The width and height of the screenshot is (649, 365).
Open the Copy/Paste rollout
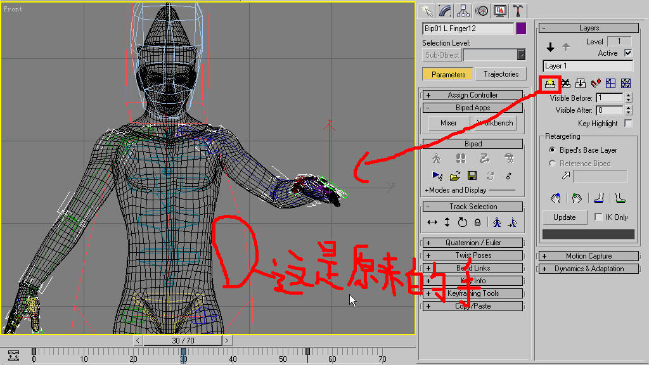(x=472, y=305)
